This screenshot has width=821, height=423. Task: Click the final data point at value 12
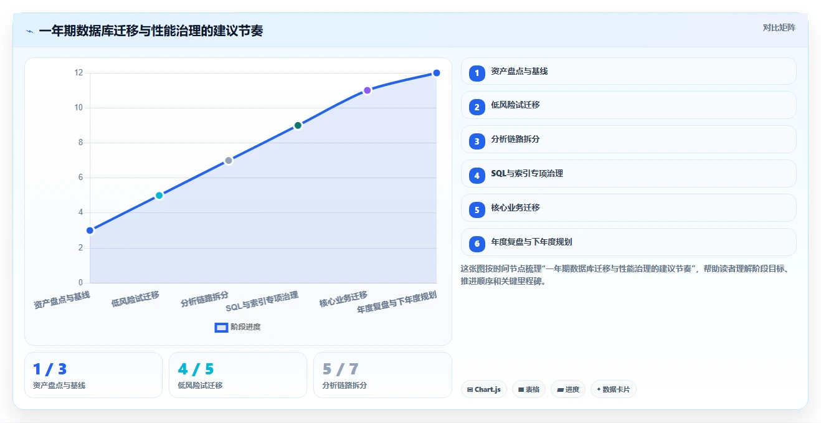pyautogui.click(x=436, y=73)
